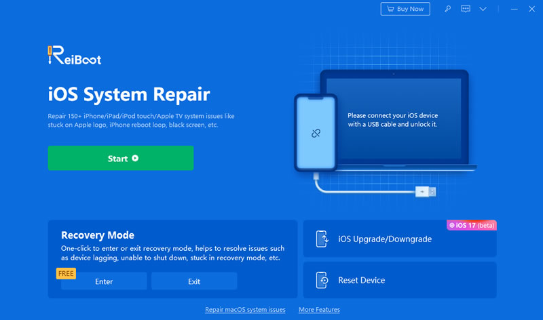Screen dimensions: 543x320
Task: Open the More Features link
Action: point(319,310)
